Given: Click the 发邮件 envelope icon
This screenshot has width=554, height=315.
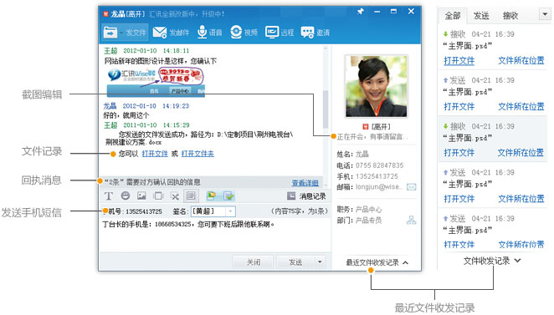Looking at the screenshot, I should pyautogui.click(x=160, y=33).
